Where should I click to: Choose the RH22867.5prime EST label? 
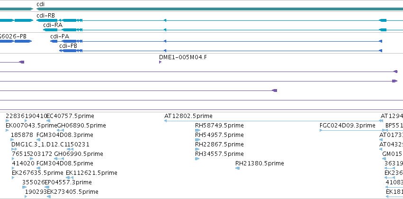[219, 145]
